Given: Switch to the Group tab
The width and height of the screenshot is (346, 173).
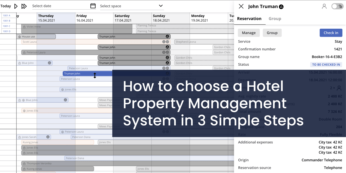Looking at the screenshot, I should [275, 18].
